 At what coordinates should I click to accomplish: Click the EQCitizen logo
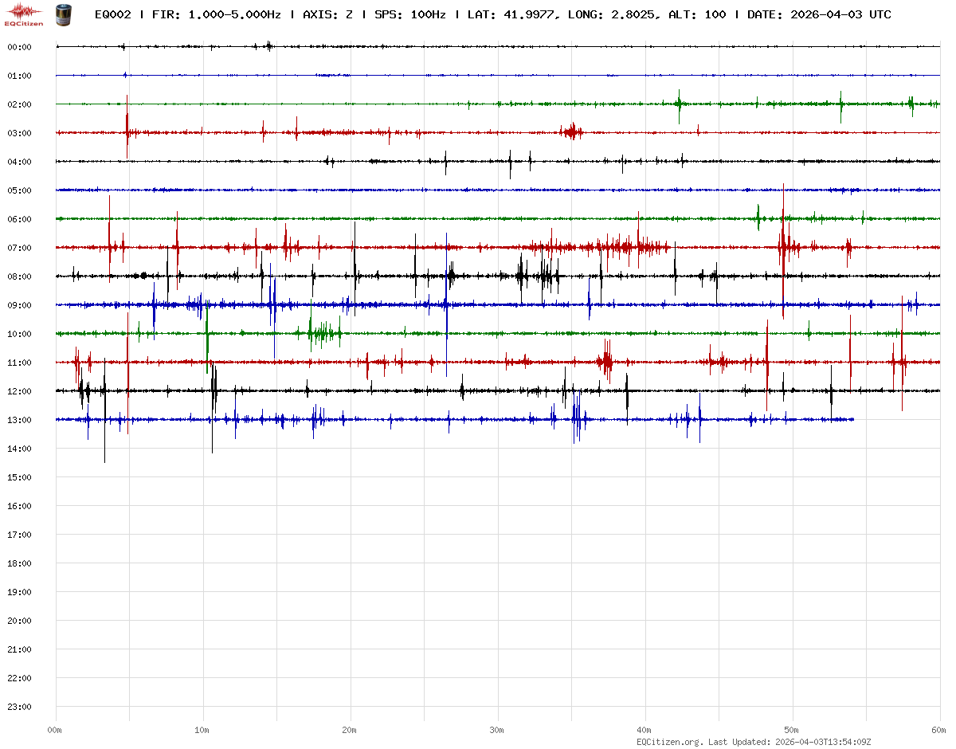pyautogui.click(x=24, y=14)
